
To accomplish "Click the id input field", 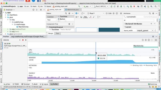I will point(145,20).
